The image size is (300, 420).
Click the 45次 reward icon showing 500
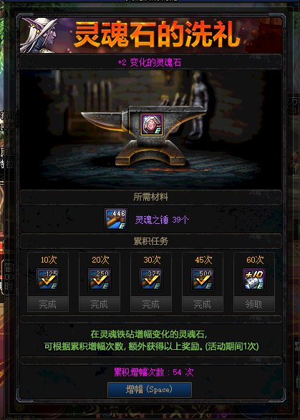point(203,280)
